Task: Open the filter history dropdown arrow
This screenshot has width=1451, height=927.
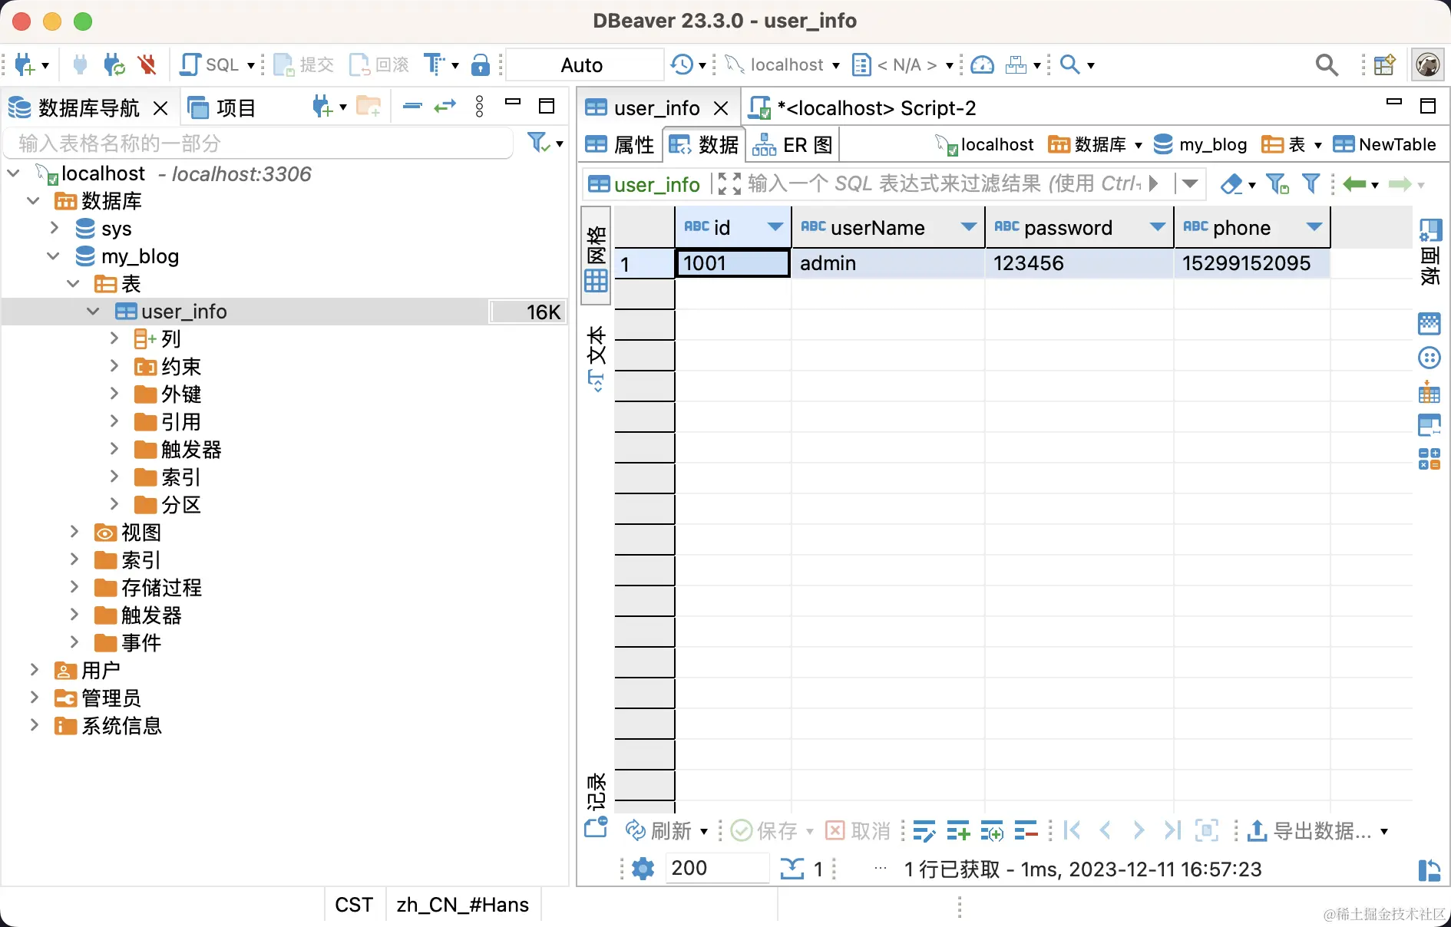Action: tap(1190, 184)
